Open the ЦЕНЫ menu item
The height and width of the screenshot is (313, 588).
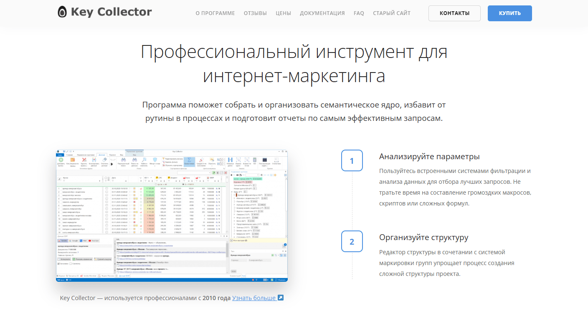(x=284, y=13)
